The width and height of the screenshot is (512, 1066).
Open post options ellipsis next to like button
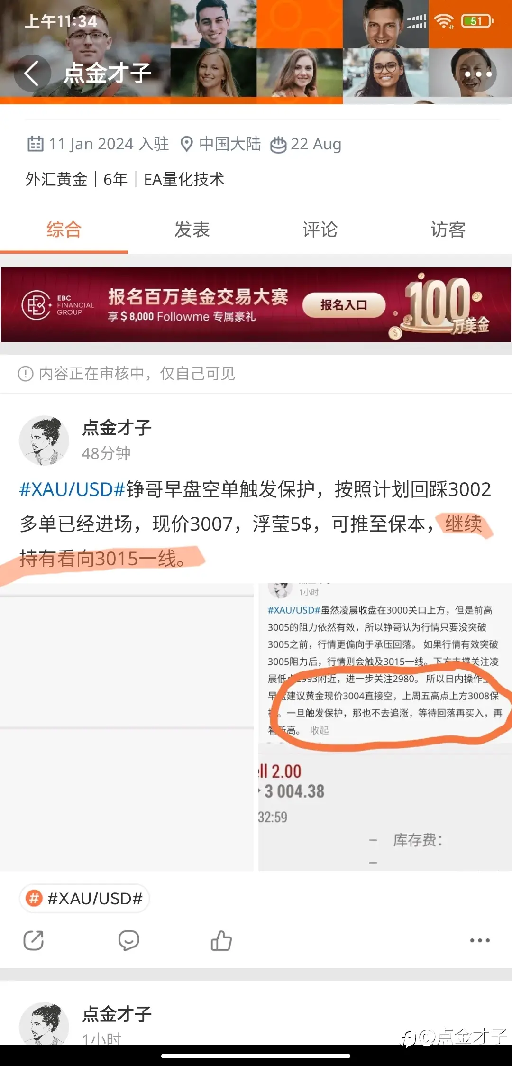pos(480,940)
